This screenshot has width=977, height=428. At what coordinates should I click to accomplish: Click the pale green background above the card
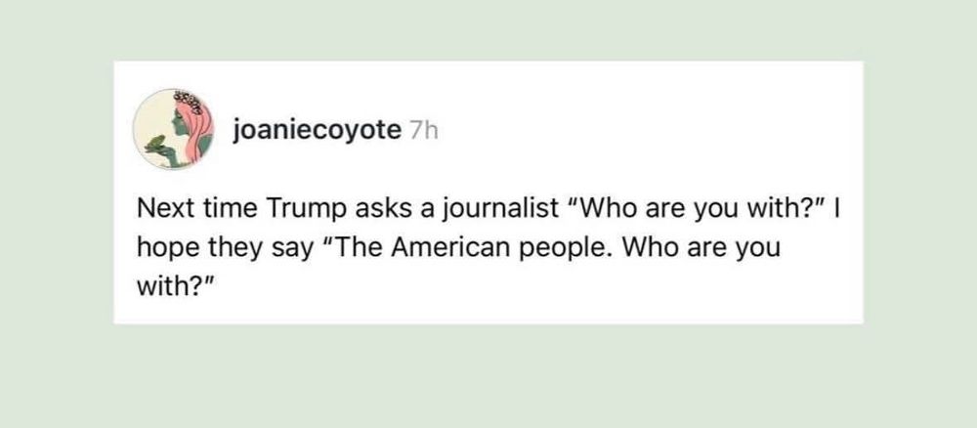click(488, 30)
